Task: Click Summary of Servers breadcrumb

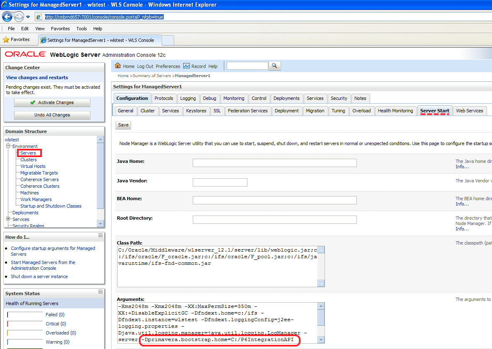Action: click(152, 75)
